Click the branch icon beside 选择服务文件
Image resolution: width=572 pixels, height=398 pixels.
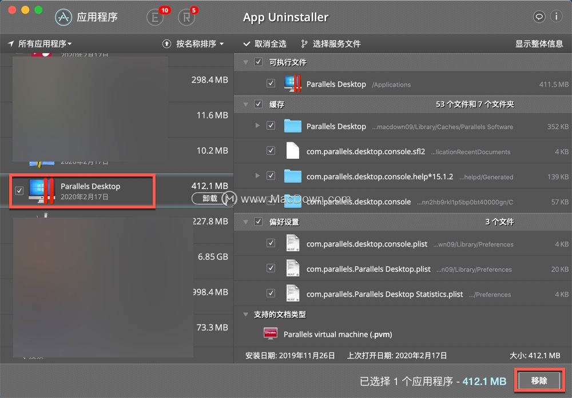(x=304, y=44)
